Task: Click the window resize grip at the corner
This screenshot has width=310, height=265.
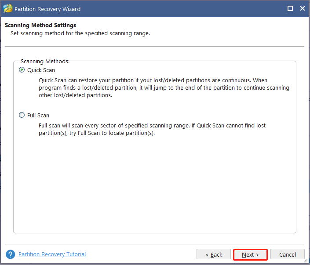Action: tap(306, 261)
